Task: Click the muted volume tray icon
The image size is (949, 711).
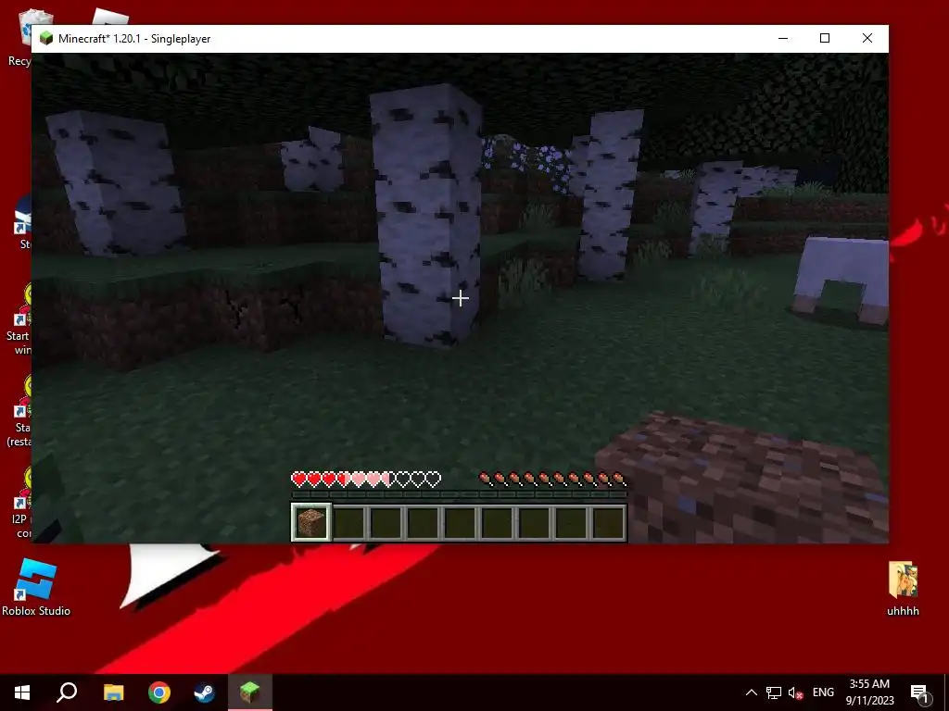Action: pyautogui.click(x=796, y=692)
